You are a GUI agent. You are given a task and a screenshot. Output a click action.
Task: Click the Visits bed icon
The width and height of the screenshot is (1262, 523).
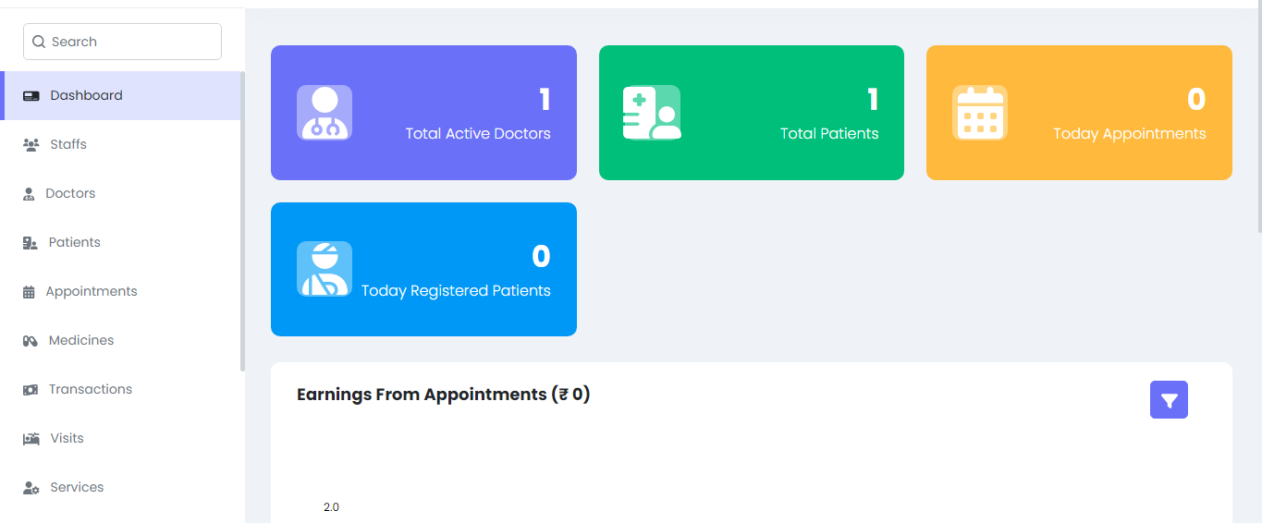[31, 439]
